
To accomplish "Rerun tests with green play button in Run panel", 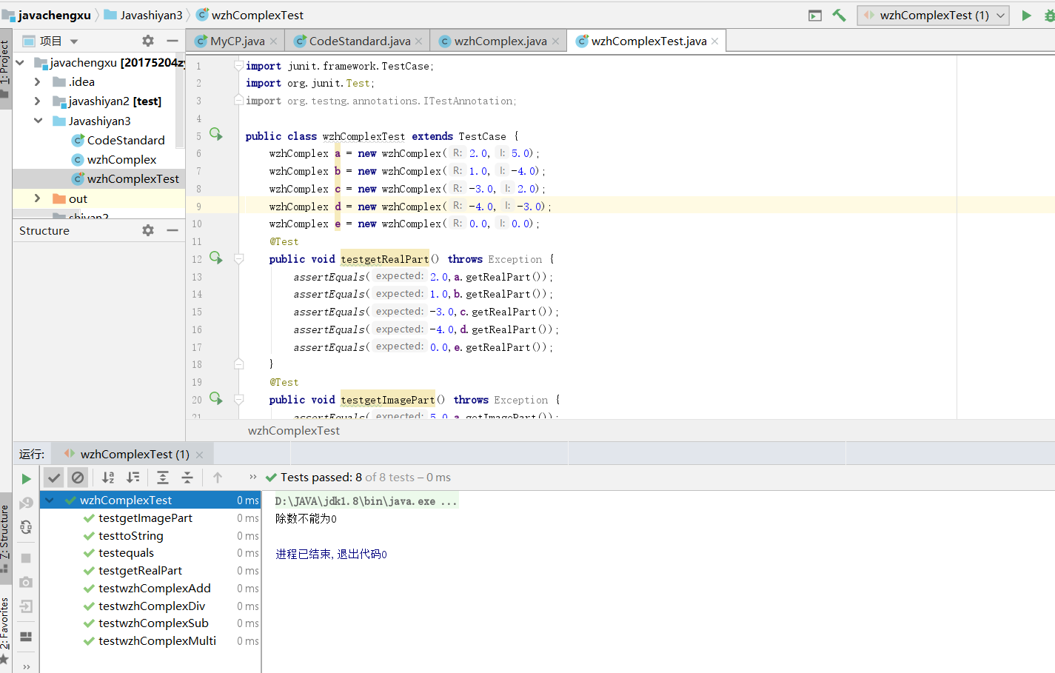I will coord(26,479).
